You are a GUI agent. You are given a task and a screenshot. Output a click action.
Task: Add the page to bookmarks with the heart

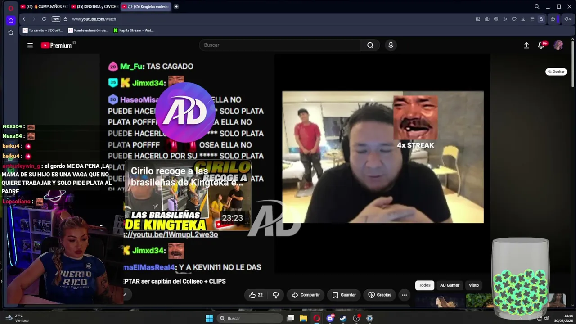[514, 19]
